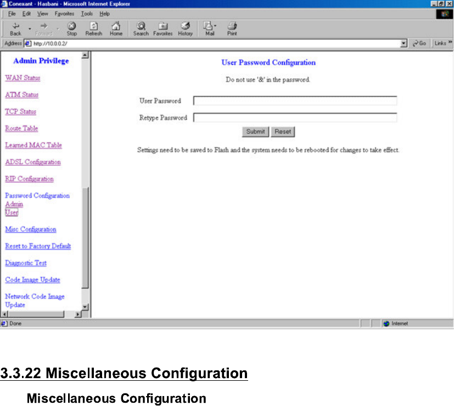The width and height of the screenshot is (454, 406).
Task: Open the Tools menu
Action: [87, 14]
